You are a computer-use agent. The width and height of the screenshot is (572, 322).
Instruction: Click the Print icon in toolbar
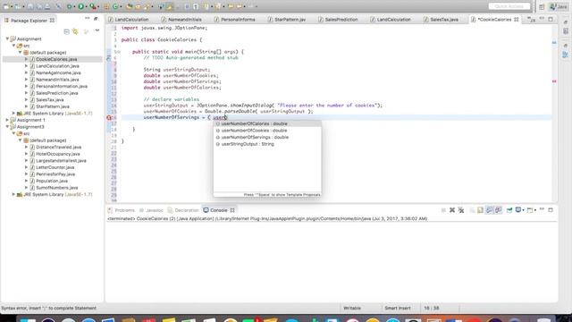(x=47, y=6)
